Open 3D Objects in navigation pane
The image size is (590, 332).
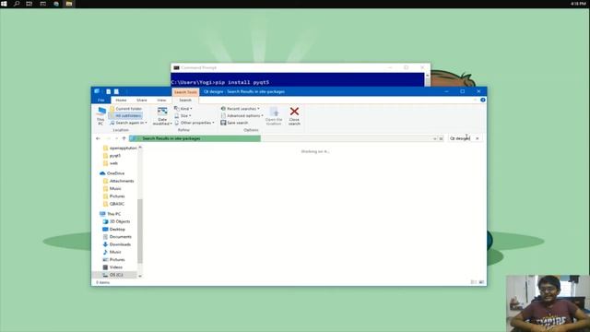click(116, 221)
